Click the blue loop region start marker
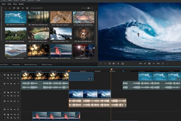The width and height of the screenshot is (181, 121). click(123, 71)
